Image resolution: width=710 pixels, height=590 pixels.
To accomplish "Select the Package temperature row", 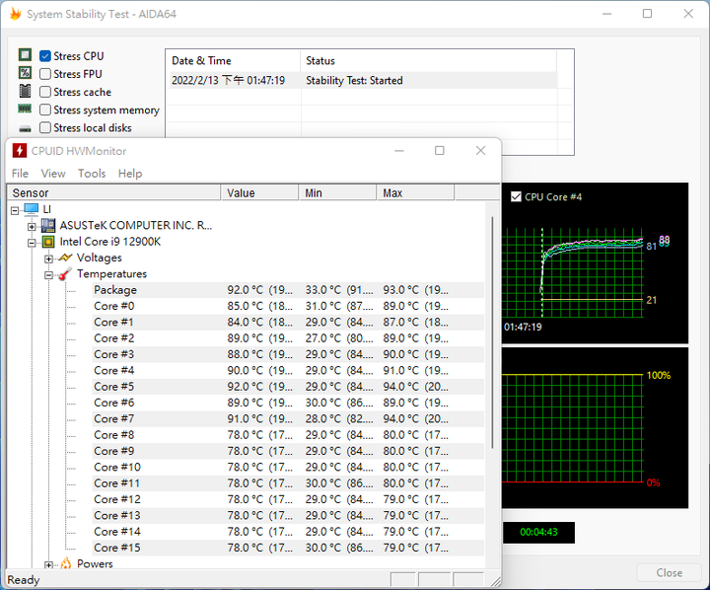I will coord(288,289).
